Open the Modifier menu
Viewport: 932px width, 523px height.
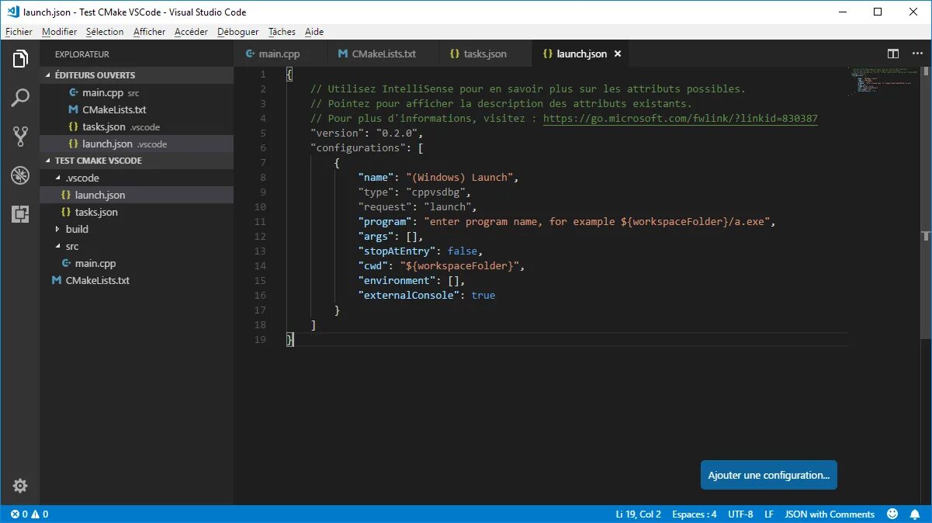(x=60, y=32)
